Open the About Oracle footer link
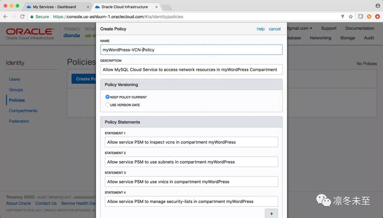Image resolution: width=383 pixels, height=218 pixels. coord(19,203)
